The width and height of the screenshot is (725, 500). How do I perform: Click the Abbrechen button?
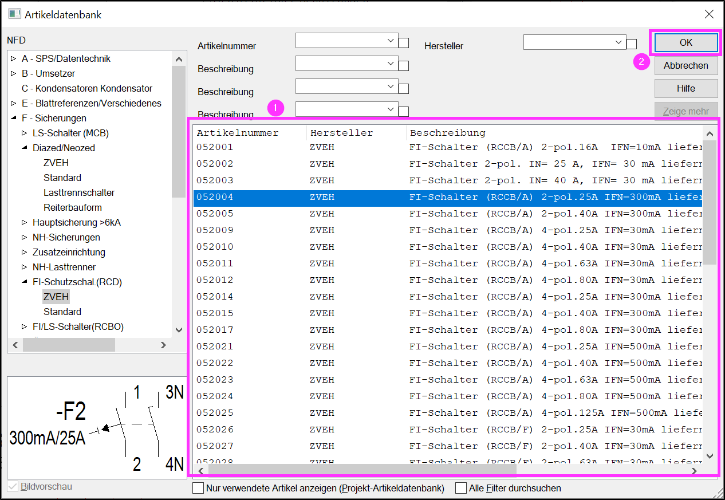685,65
